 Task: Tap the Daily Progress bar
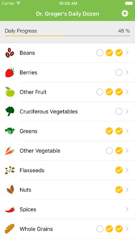(67, 36)
